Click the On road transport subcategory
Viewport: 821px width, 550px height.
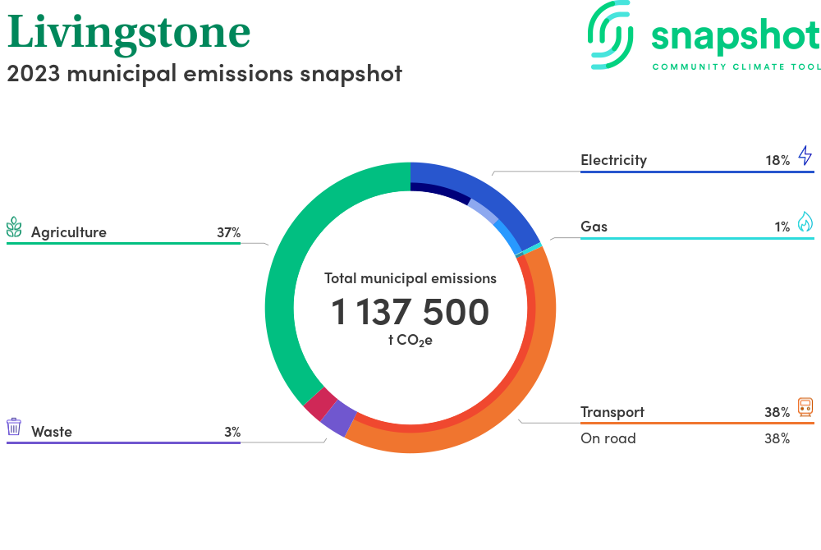pos(608,438)
